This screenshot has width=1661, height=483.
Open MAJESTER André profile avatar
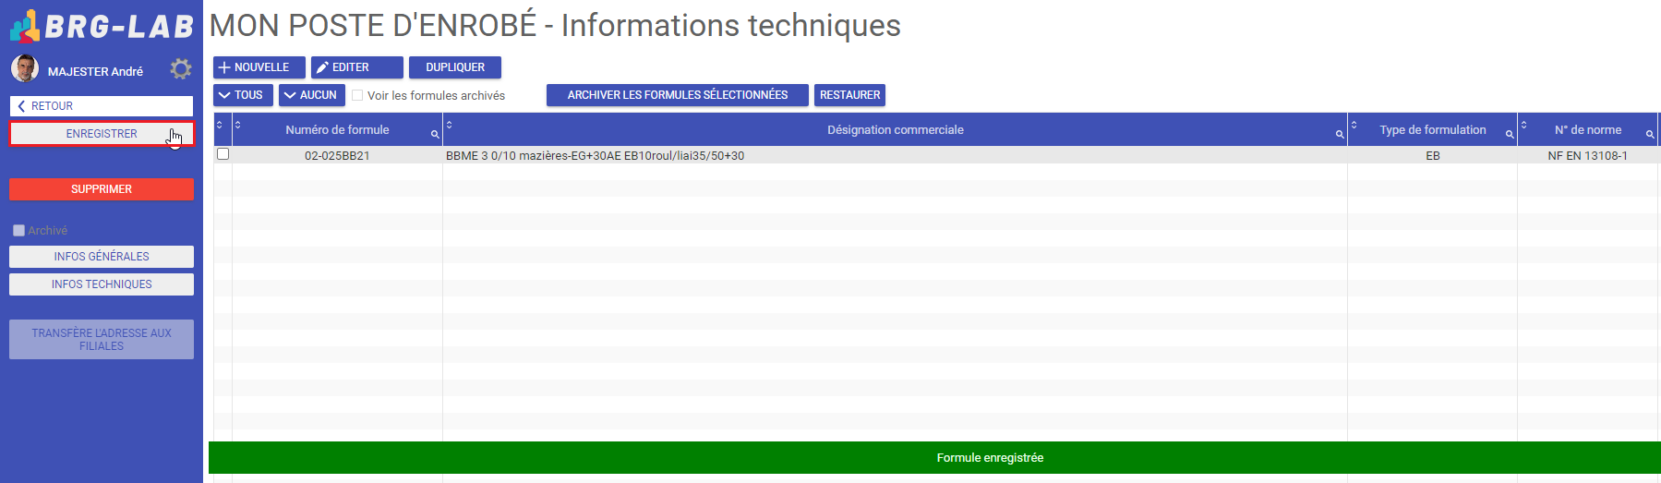click(25, 67)
